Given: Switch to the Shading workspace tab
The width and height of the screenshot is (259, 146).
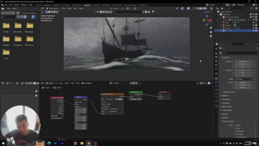Looking at the screenshot, I should click(x=87, y=5).
